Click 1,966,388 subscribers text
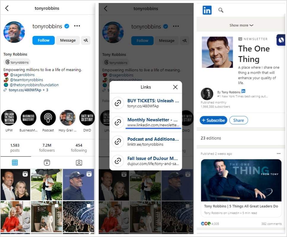 (215, 106)
